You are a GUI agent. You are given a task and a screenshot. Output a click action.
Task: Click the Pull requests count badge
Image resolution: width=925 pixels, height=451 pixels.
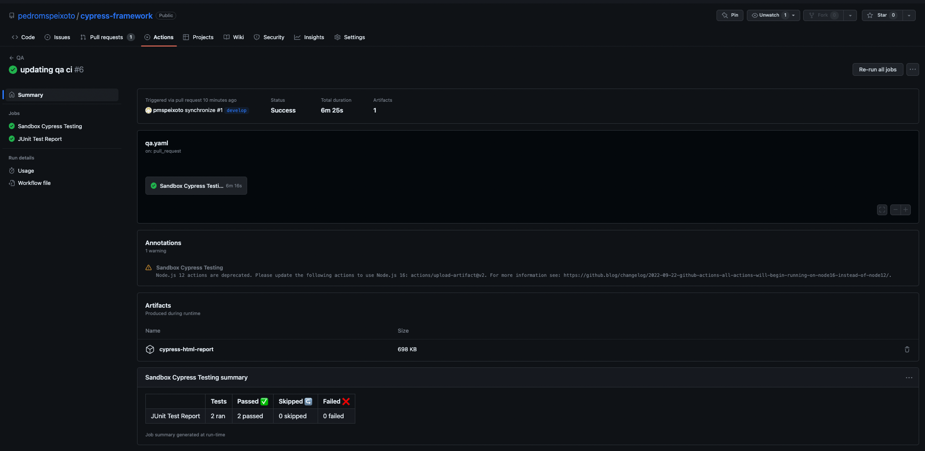pos(131,37)
